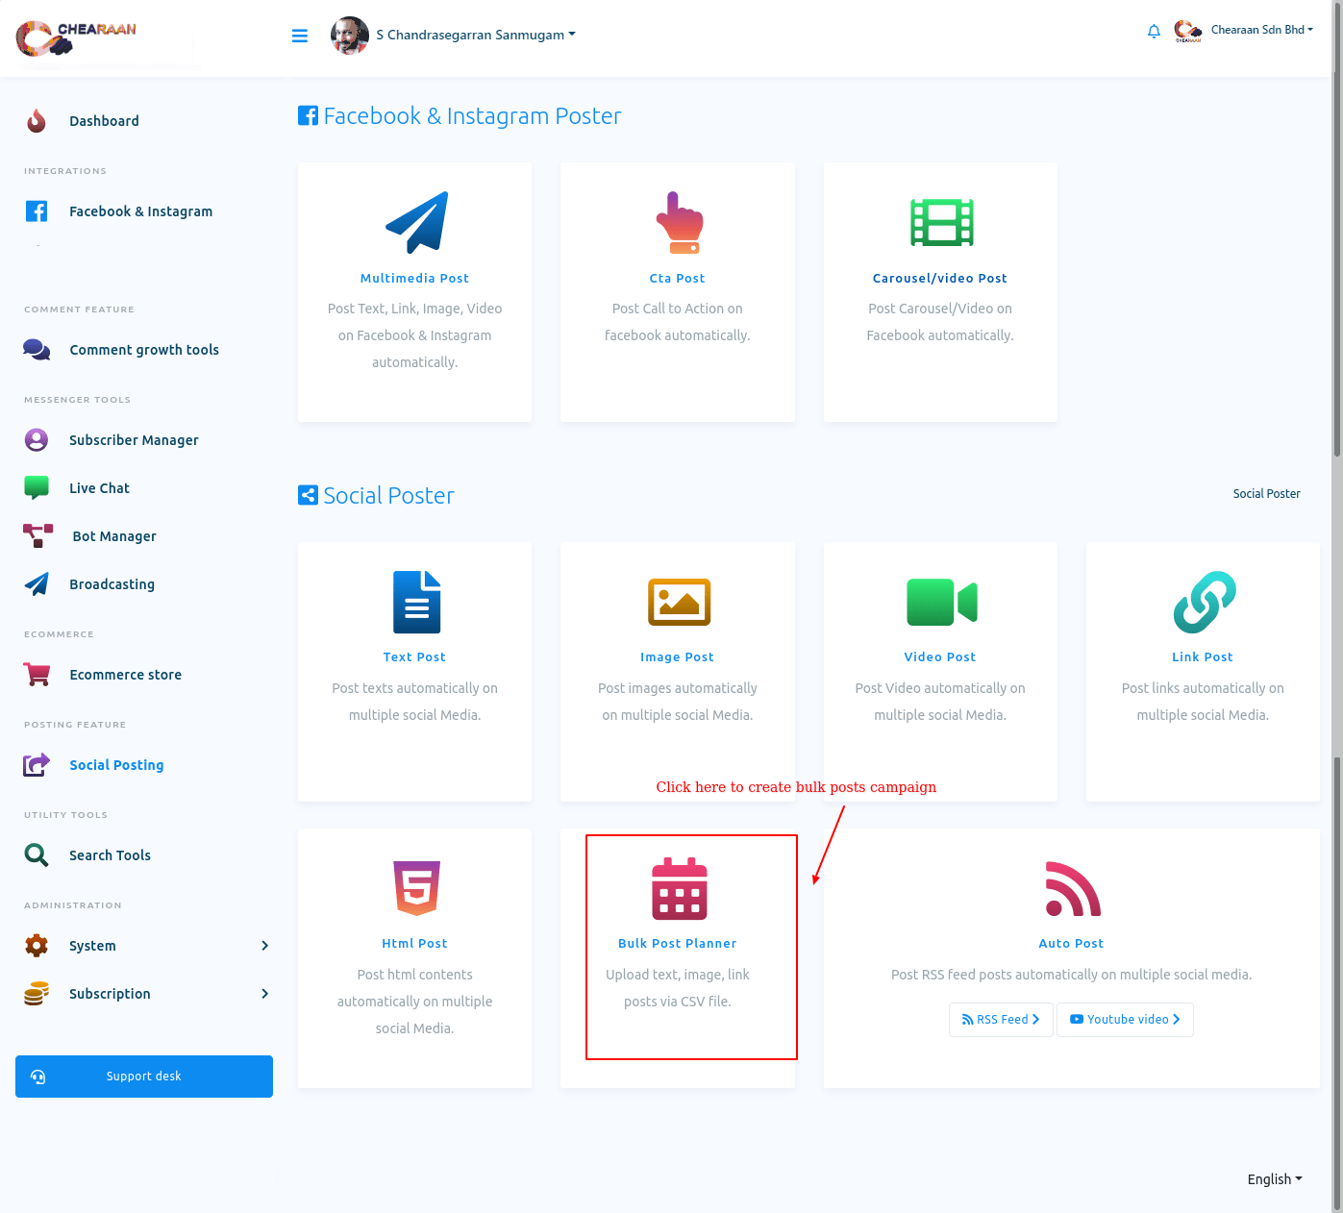The height and width of the screenshot is (1213, 1343).
Task: Click the Carousel/video Post film icon
Action: pyautogui.click(x=941, y=222)
